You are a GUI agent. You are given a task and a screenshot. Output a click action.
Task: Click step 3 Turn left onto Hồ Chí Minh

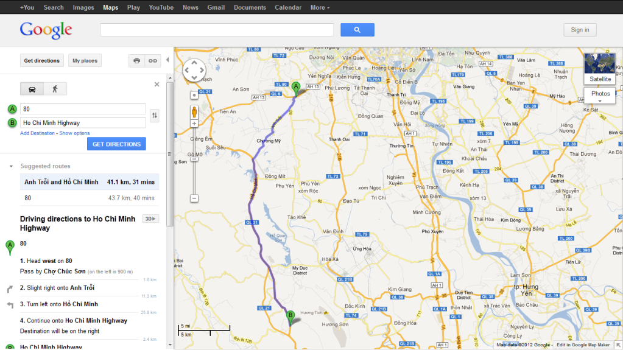(x=59, y=304)
